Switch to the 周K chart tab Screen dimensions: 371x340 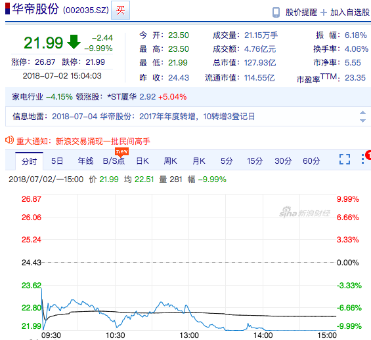[x=170, y=161]
